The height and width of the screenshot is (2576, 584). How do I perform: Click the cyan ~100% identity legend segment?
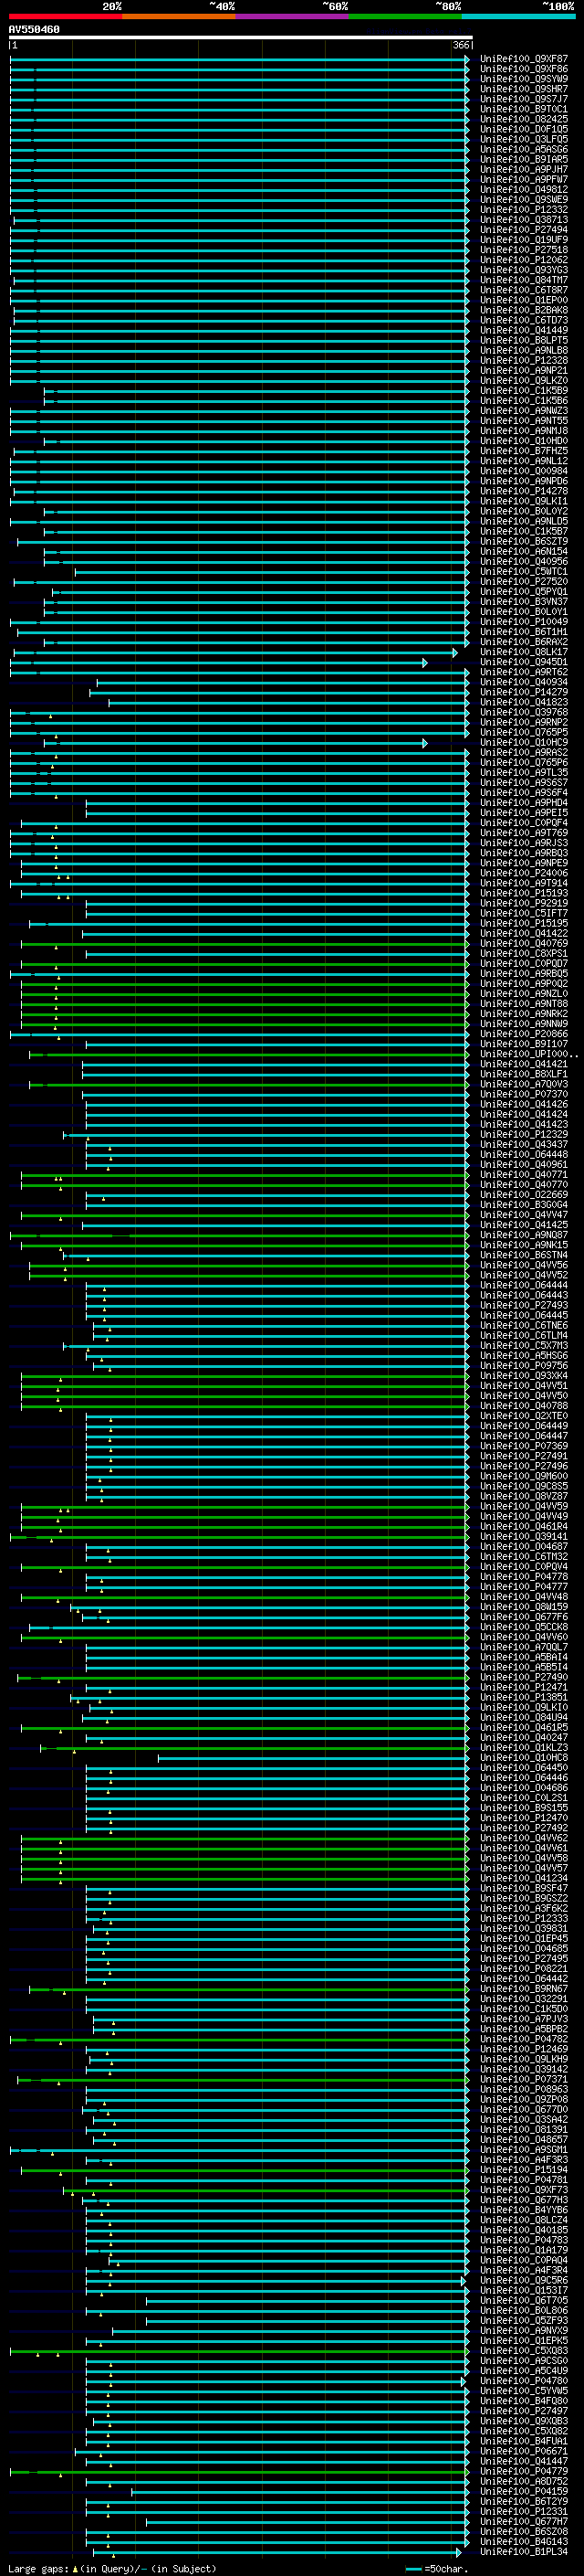pyautogui.click(x=518, y=16)
